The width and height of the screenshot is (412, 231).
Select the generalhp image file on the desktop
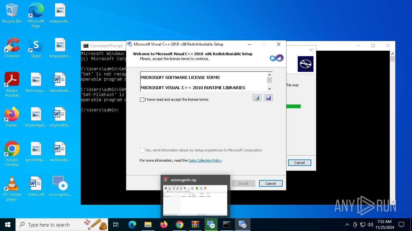click(x=36, y=152)
